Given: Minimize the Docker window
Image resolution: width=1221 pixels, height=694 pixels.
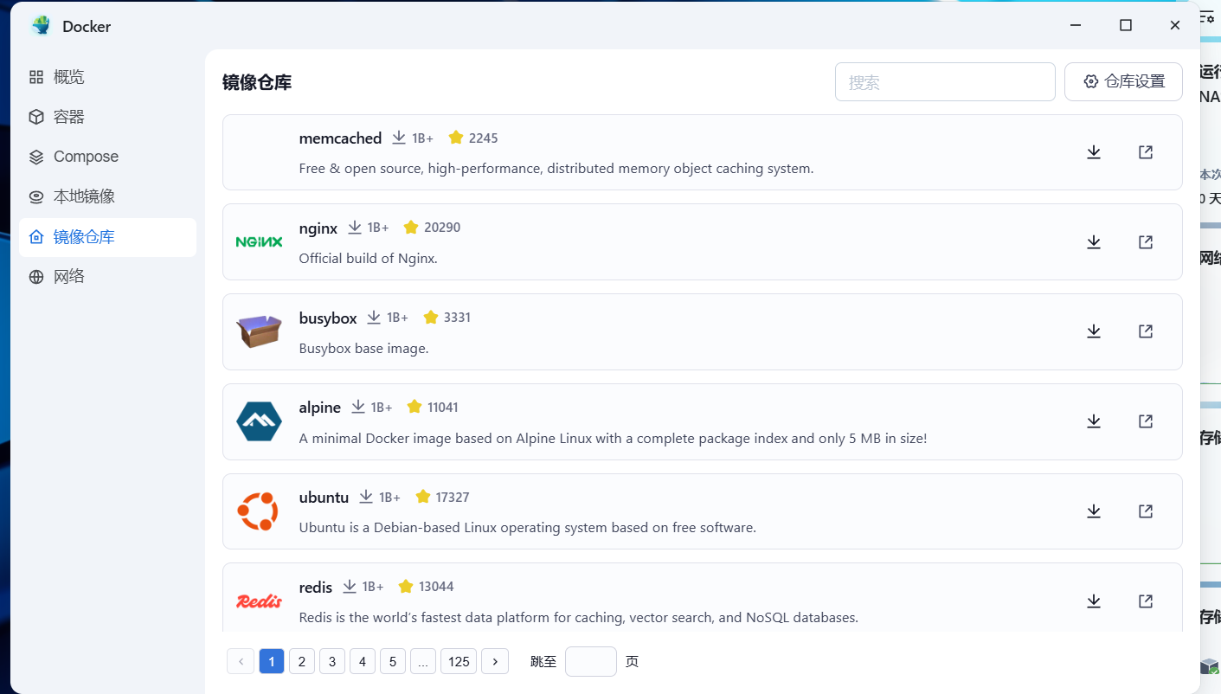Looking at the screenshot, I should (1076, 25).
